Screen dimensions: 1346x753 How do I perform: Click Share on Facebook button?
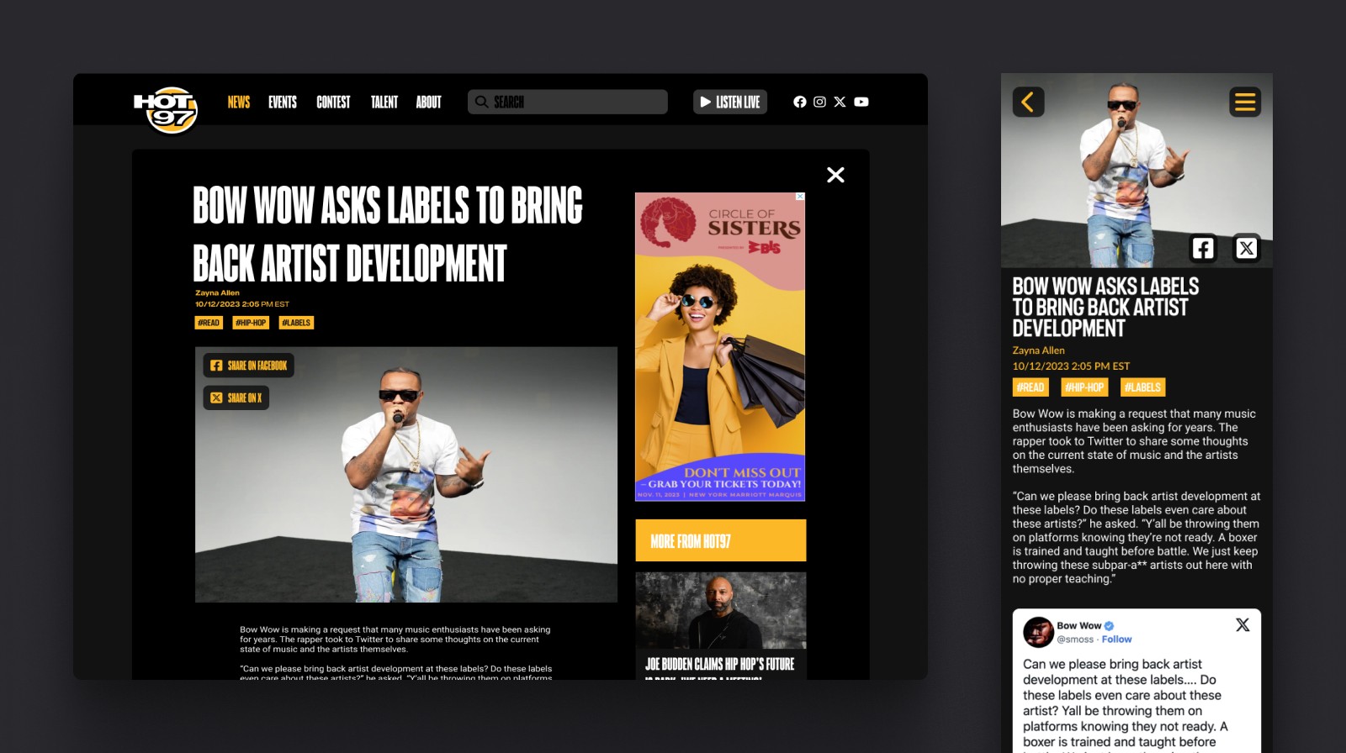[x=249, y=366]
